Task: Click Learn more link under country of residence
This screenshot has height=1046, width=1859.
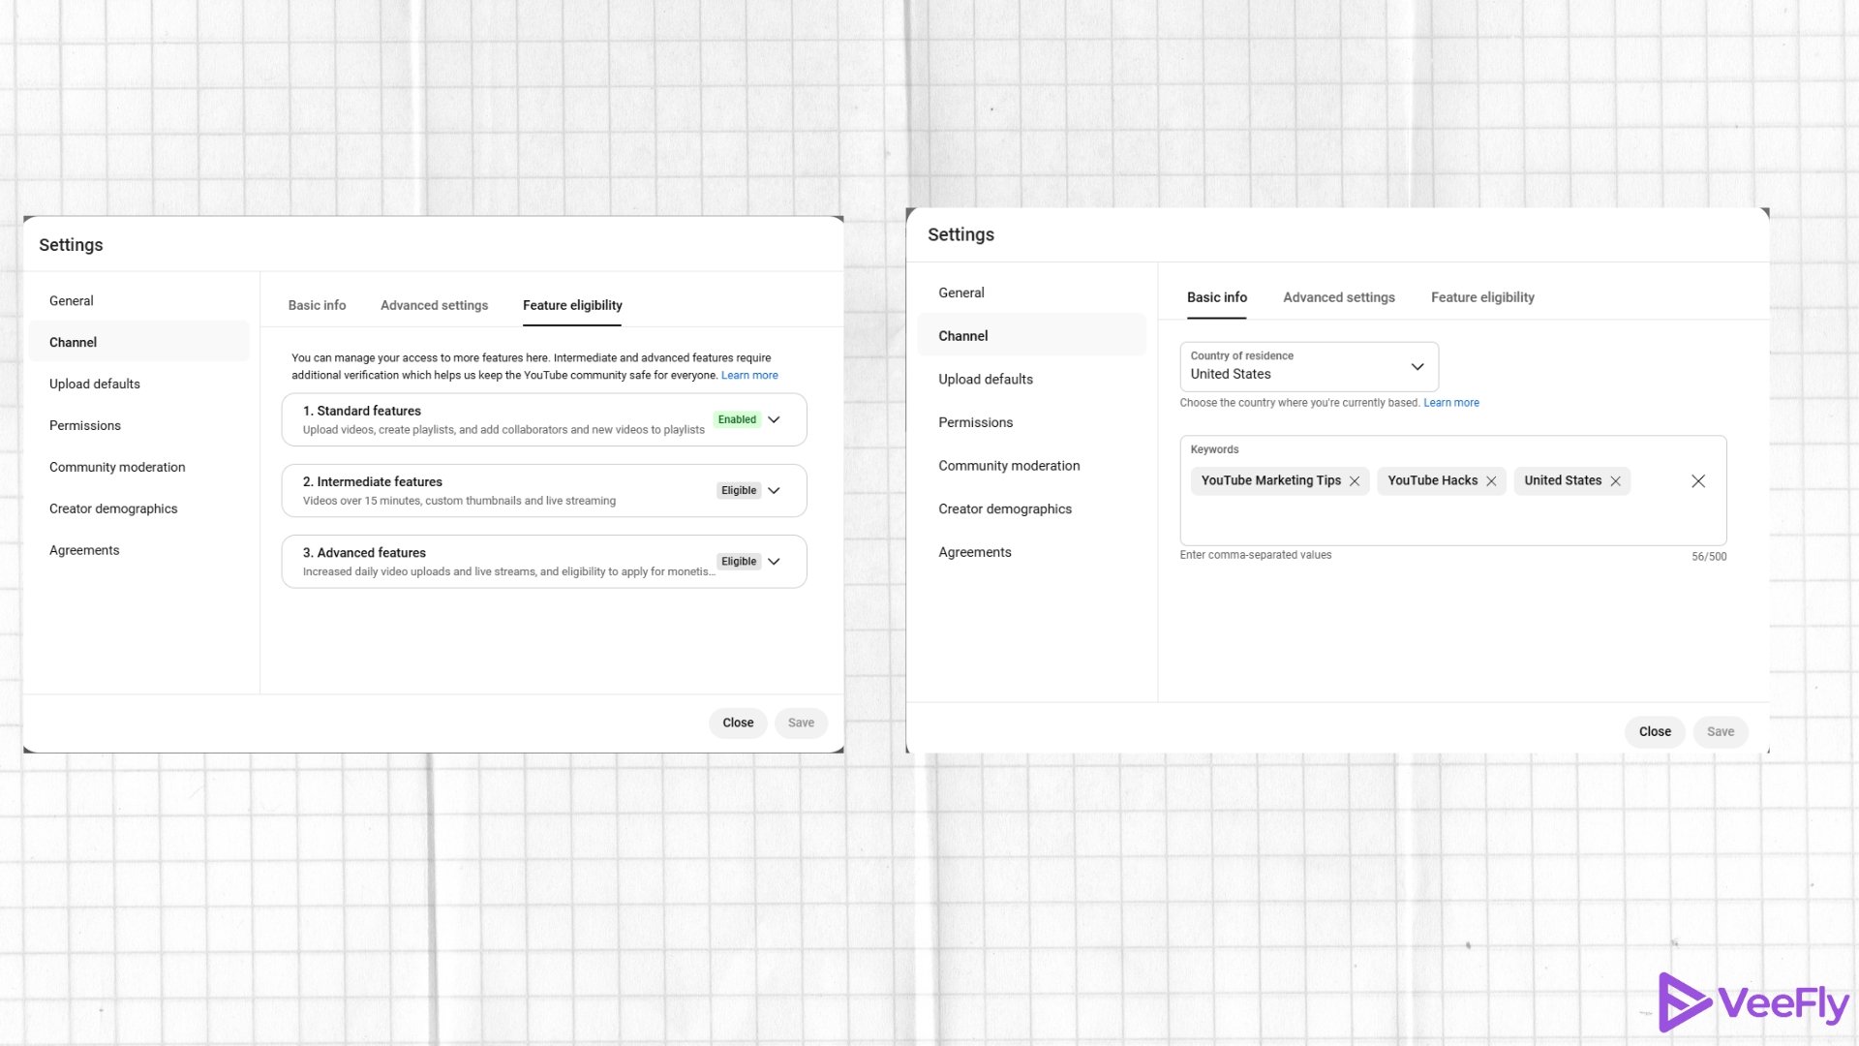Action: pos(1450,403)
